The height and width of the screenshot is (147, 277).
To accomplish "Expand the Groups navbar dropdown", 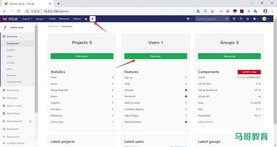I will pos(40,19).
